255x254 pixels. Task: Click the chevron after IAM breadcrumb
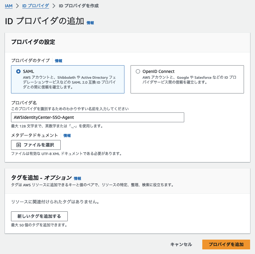17,6
